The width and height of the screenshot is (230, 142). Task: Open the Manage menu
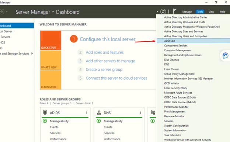[187, 12]
